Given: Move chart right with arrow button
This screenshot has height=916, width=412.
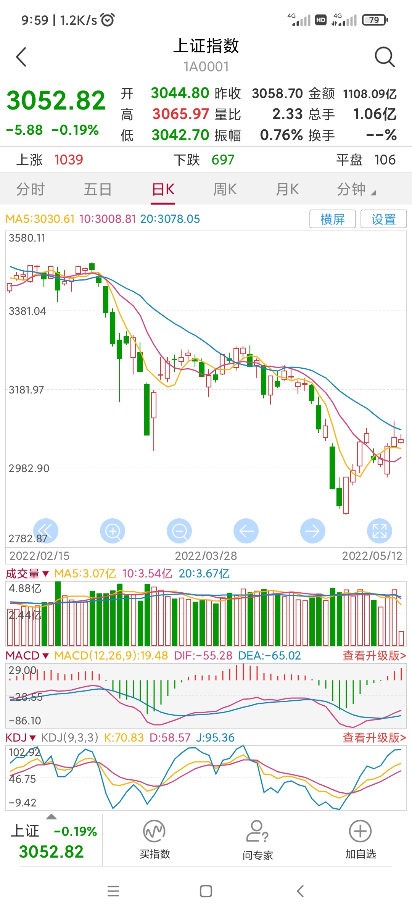Looking at the screenshot, I should [x=313, y=531].
